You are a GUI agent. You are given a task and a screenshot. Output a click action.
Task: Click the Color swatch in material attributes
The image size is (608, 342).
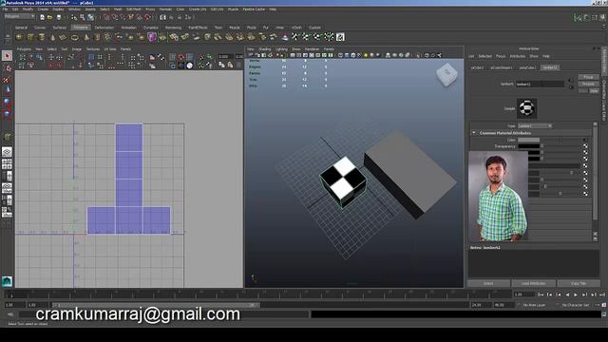point(528,140)
